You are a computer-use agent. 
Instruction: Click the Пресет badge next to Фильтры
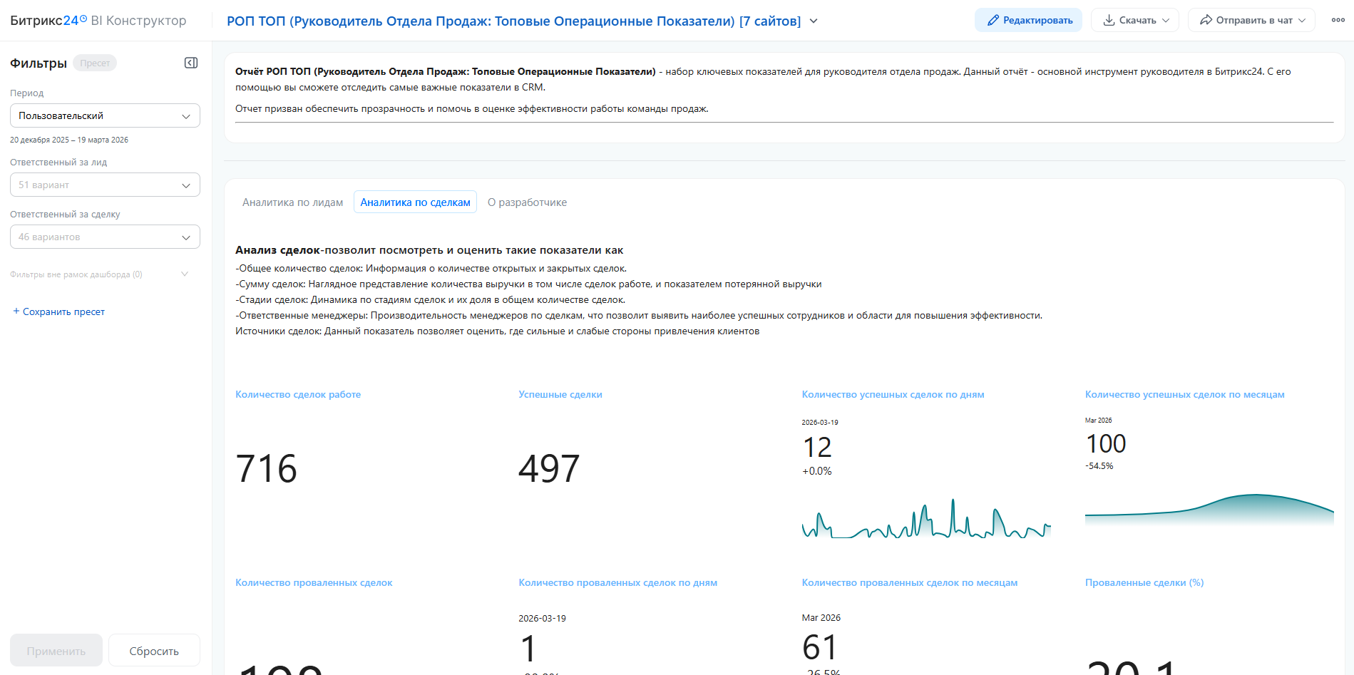pyautogui.click(x=95, y=63)
